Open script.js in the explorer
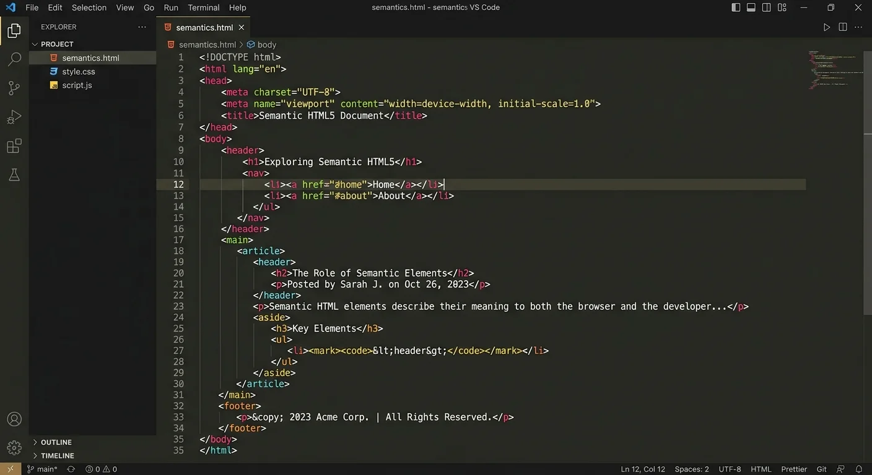This screenshot has width=872, height=475. point(77,85)
